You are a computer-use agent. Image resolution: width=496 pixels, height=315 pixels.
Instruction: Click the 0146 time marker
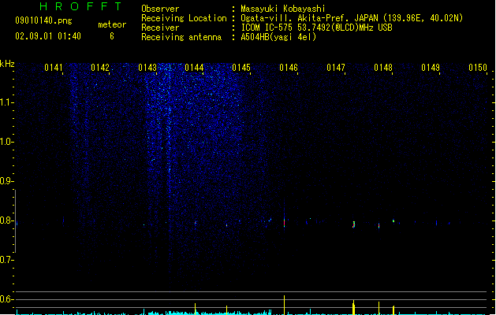point(289,68)
